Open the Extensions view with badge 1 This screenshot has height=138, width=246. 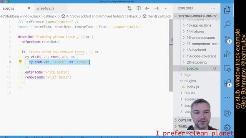tap(227, 83)
